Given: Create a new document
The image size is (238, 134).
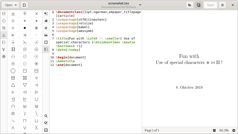Looking at the screenshot, I should [24, 5].
